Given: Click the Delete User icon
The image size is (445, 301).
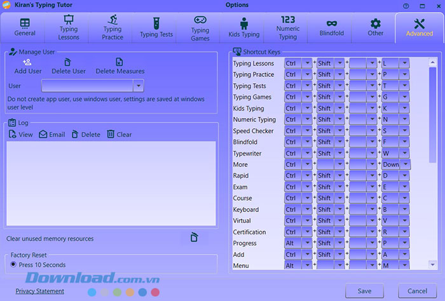Looking at the screenshot, I should click(69, 62).
